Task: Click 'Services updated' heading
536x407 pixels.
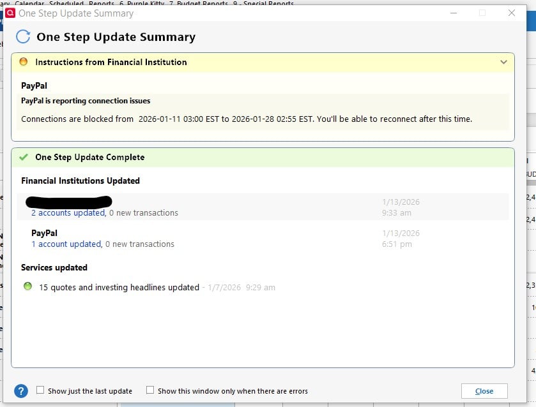Action: pos(54,267)
